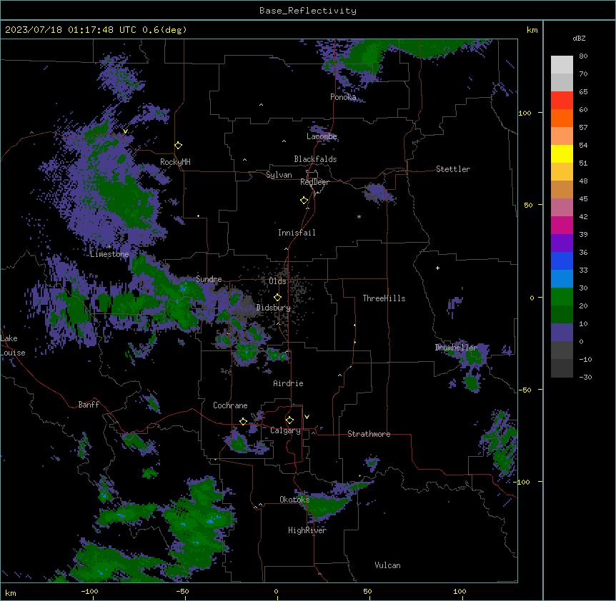This screenshot has height=601, width=616.
Task: Click the RedDeer city label
Action: coord(314,182)
